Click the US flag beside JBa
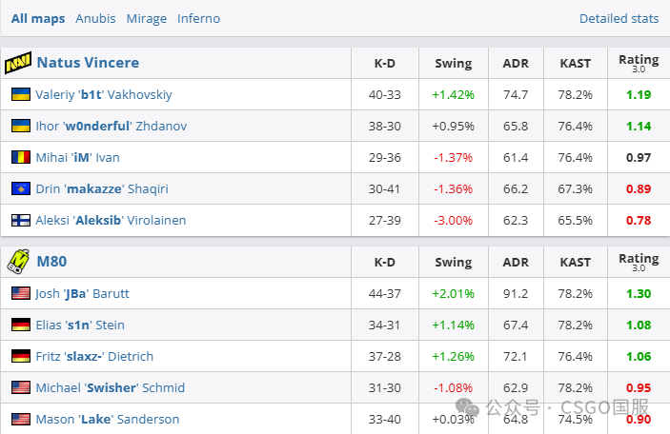The height and width of the screenshot is (434, 670). point(21,293)
